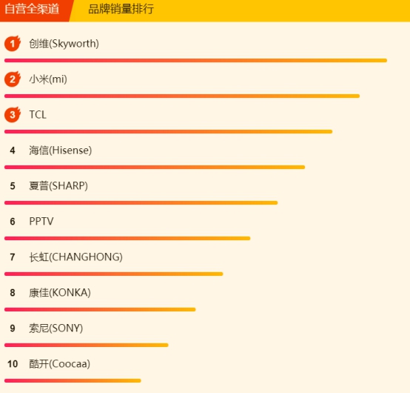Open the 小米(mi) brand entry
410x393 pixels.
click(x=48, y=79)
